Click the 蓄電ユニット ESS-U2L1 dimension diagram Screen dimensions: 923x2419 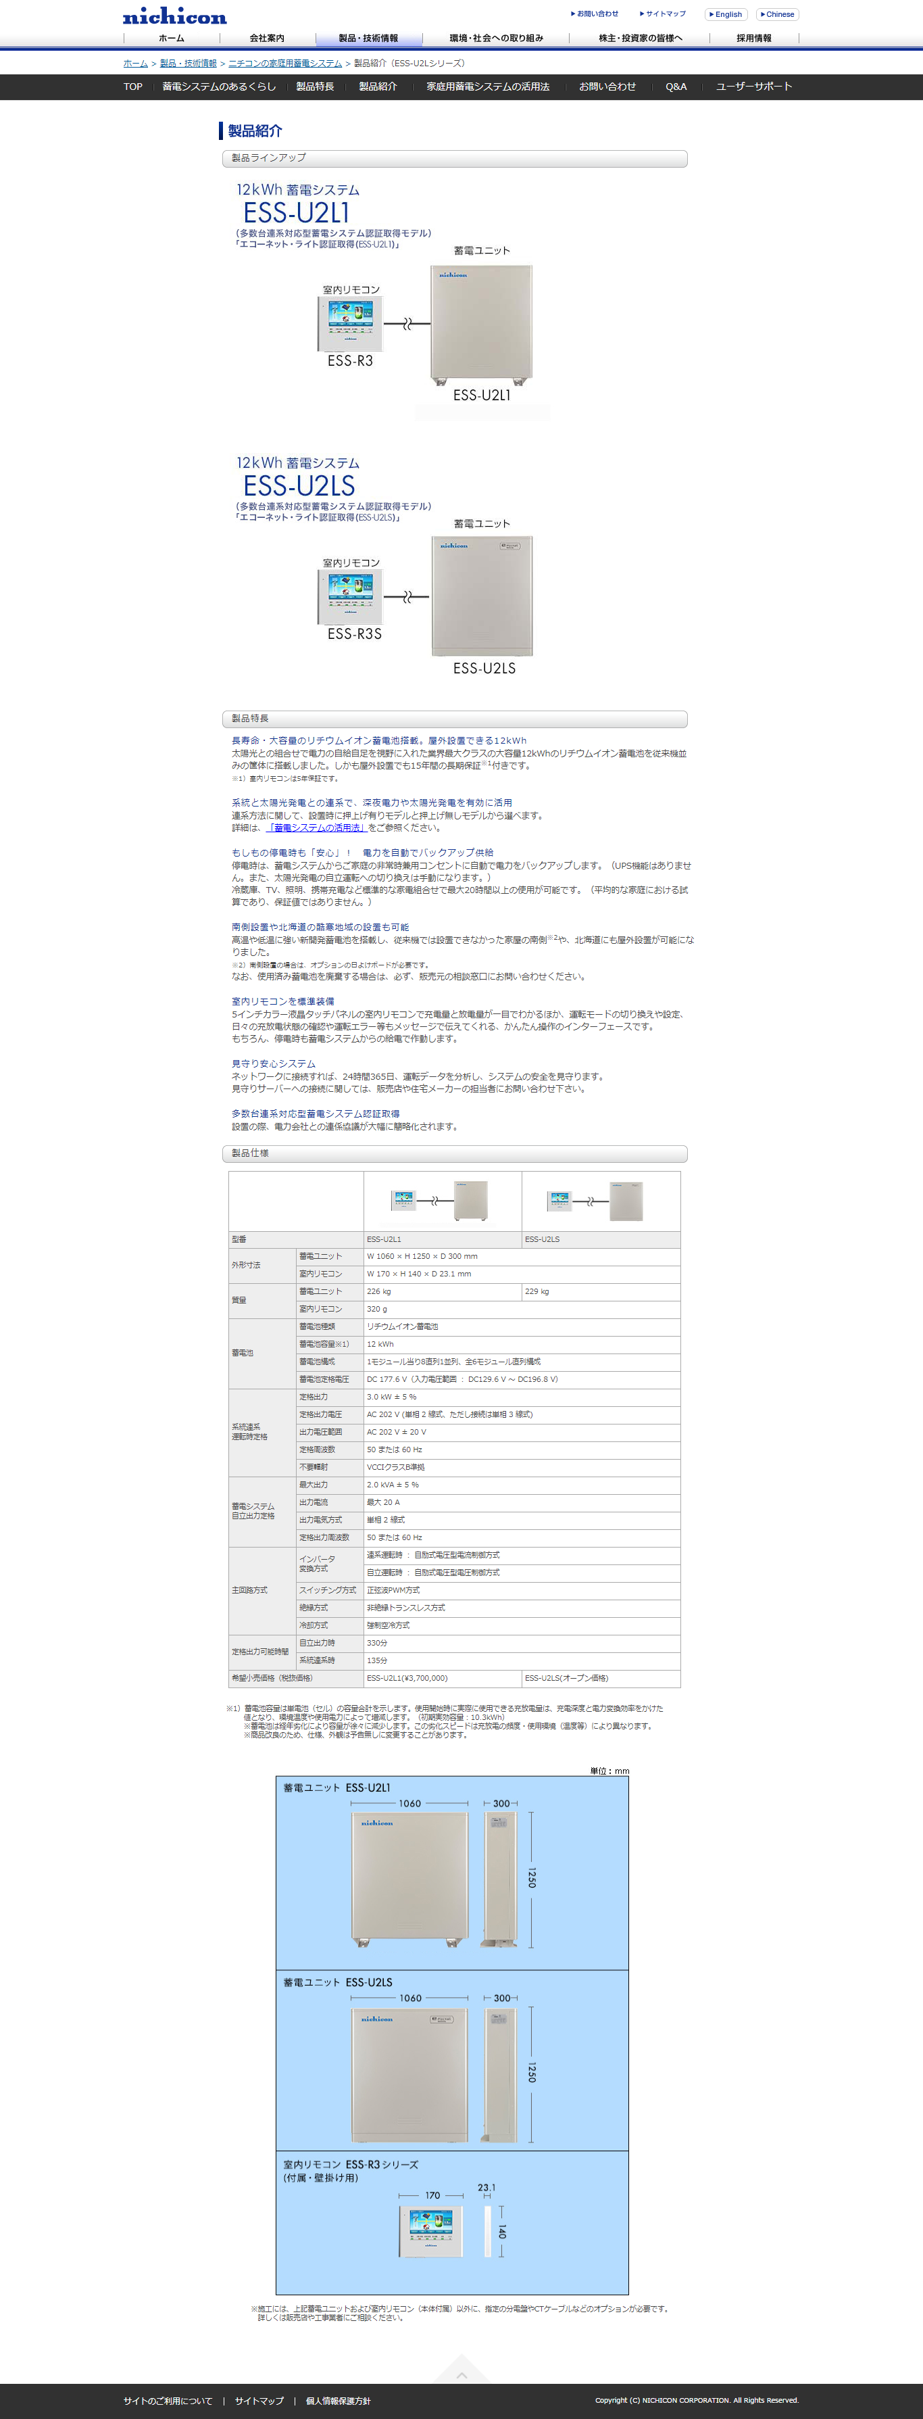click(x=451, y=1873)
